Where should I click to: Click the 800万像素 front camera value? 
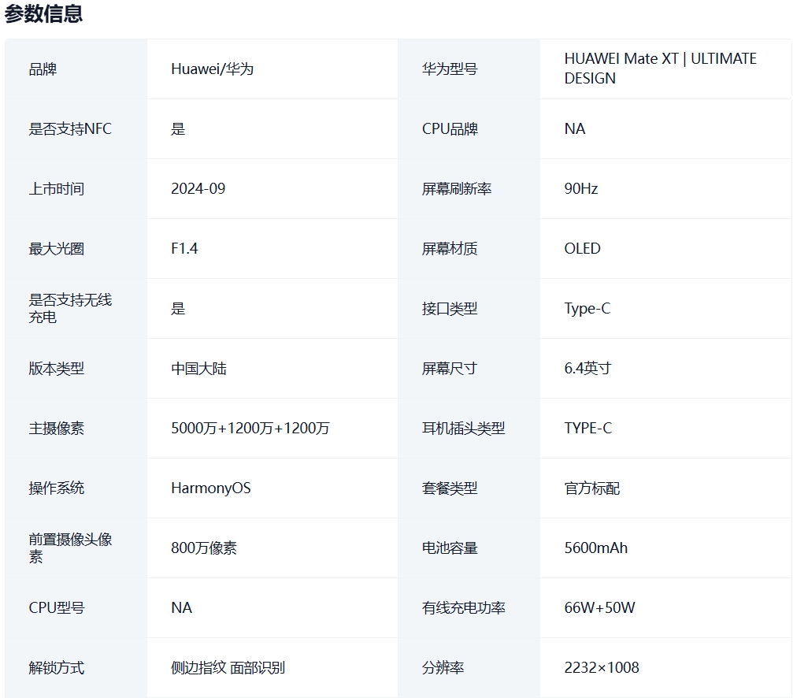(x=204, y=548)
